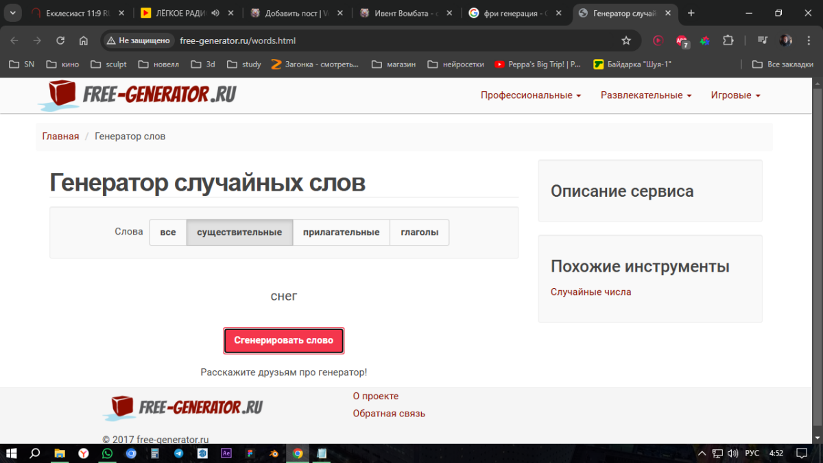The width and height of the screenshot is (823, 463).
Task: Open a new browser tab
Action: coord(691,13)
